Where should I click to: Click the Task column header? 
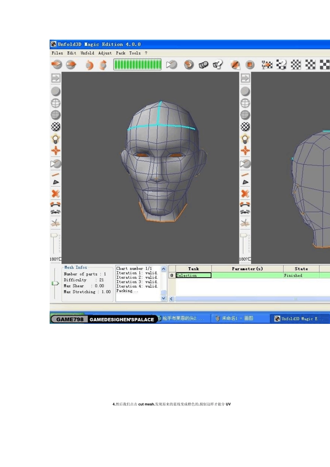[193, 269]
